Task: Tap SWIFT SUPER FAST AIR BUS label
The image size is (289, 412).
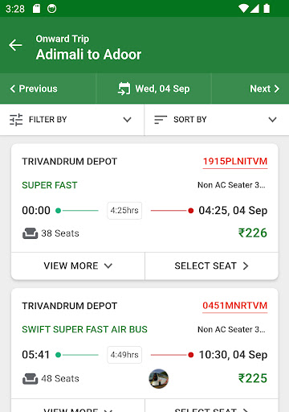Action: pyautogui.click(x=84, y=329)
